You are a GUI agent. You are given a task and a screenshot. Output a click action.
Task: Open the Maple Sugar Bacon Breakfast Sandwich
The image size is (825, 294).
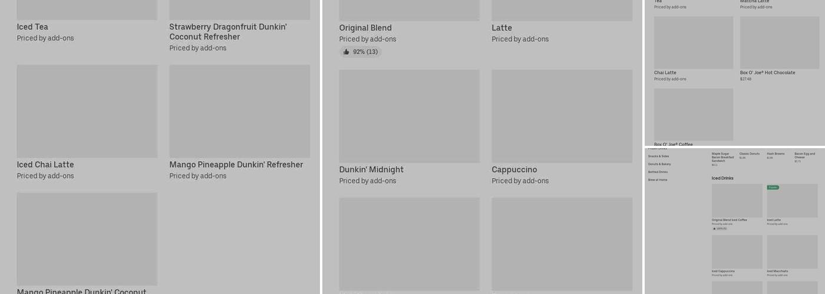click(723, 157)
